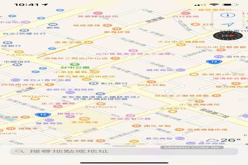Reset orientation with the compass
This screenshot has height=165, width=248.
click(228, 35)
